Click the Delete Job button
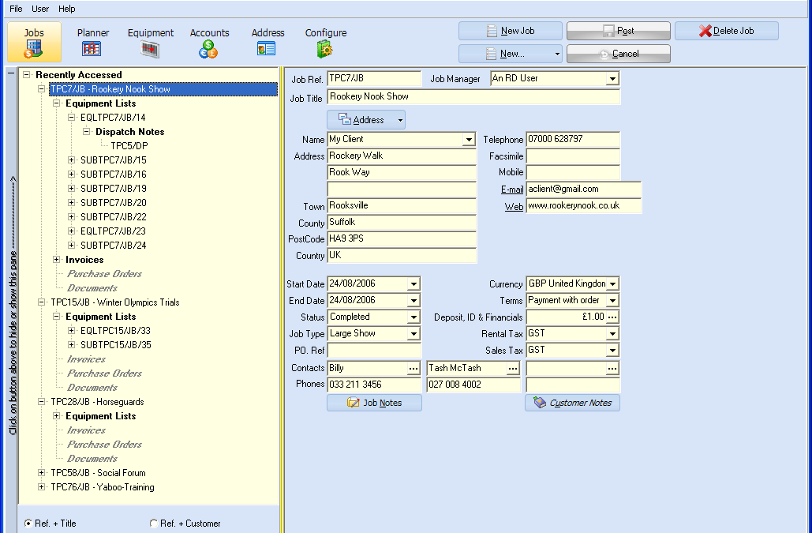Screen dimensions: 812x533 [727, 31]
